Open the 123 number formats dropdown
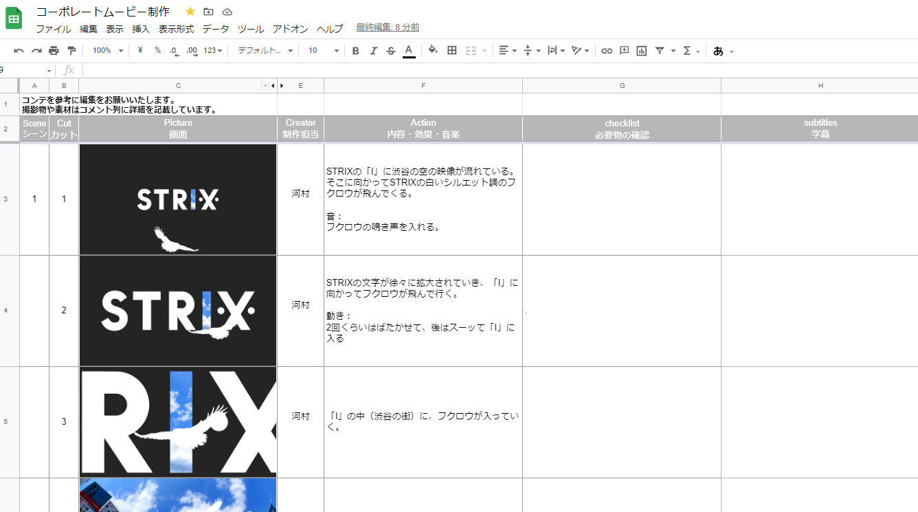918x512 pixels. (213, 51)
